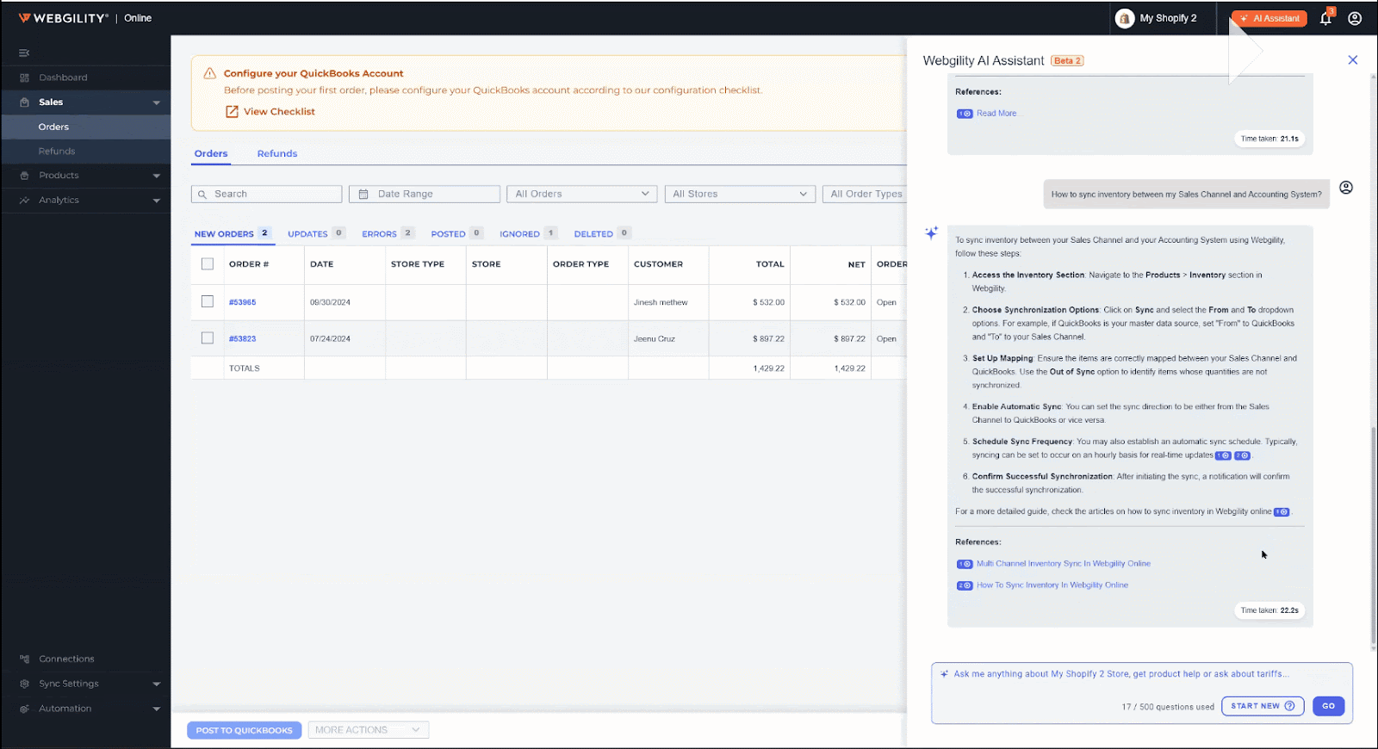Click the Products icon in the sidebar
1378x749 pixels.
point(24,176)
